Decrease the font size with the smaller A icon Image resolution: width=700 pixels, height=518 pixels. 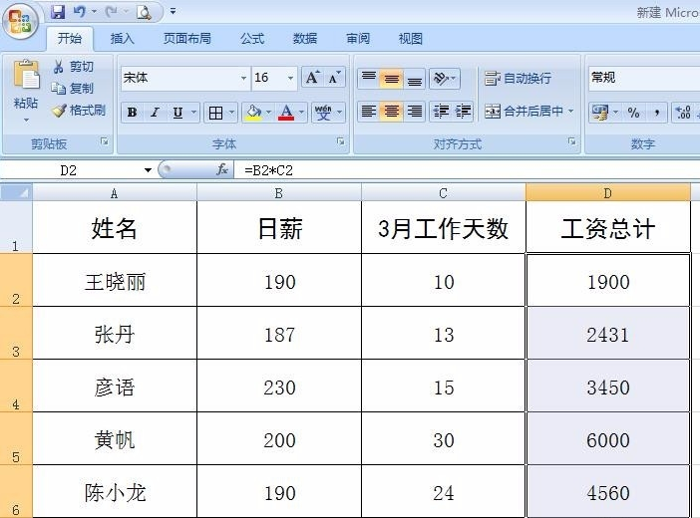click(334, 78)
